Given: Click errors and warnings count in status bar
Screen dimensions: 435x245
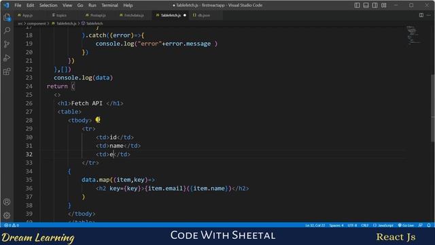Looking at the screenshot, I should point(12,225).
